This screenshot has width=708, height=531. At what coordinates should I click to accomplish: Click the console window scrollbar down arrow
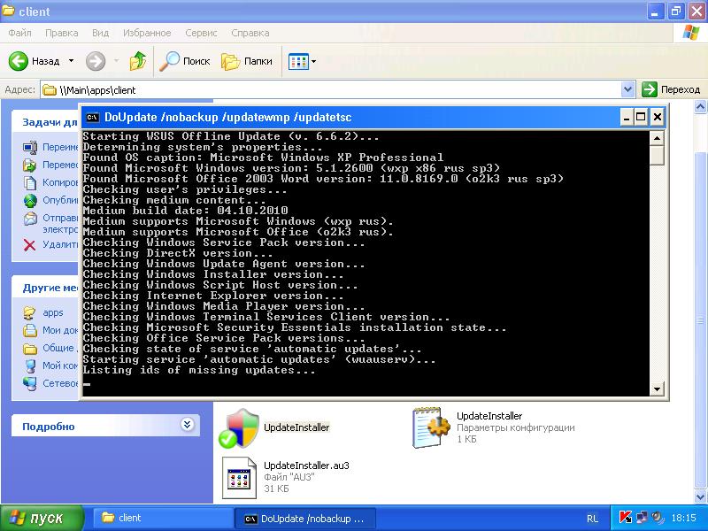(x=657, y=389)
